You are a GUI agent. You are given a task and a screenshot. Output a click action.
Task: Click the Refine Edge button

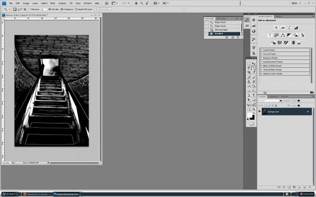tap(104, 9)
